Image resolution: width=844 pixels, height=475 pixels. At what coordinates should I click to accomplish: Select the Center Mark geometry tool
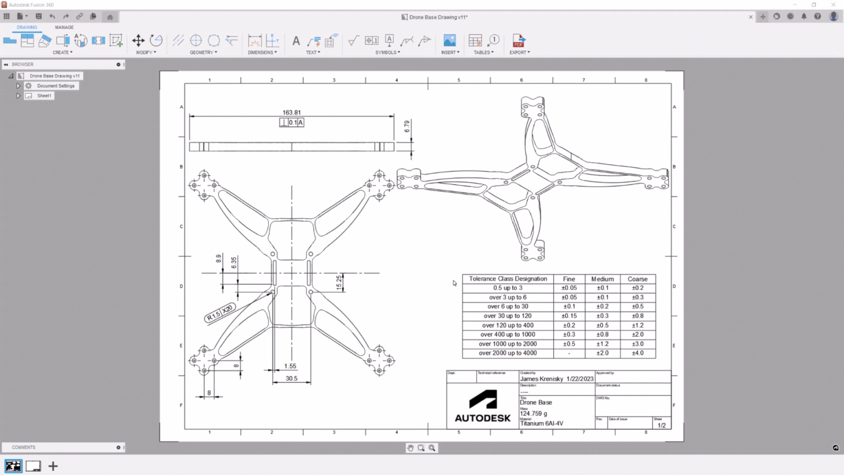196,41
